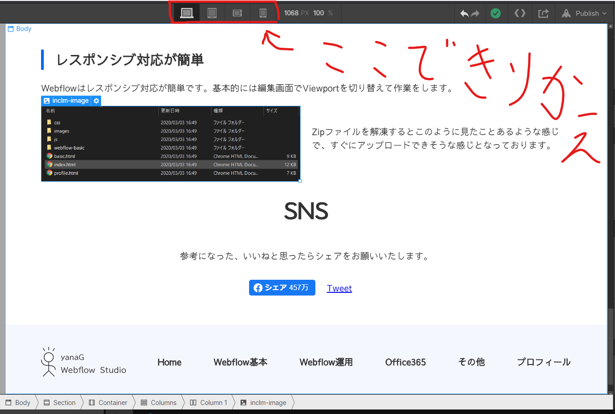Open inclm-image settings gear icon
The width and height of the screenshot is (615, 414).
tap(96, 100)
